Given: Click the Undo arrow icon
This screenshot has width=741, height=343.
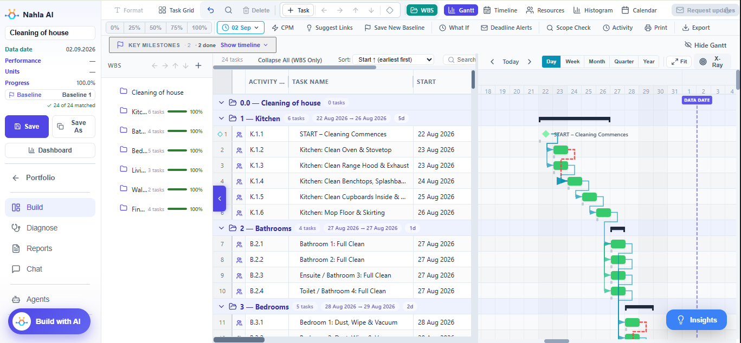Looking at the screenshot, I should tap(211, 10).
